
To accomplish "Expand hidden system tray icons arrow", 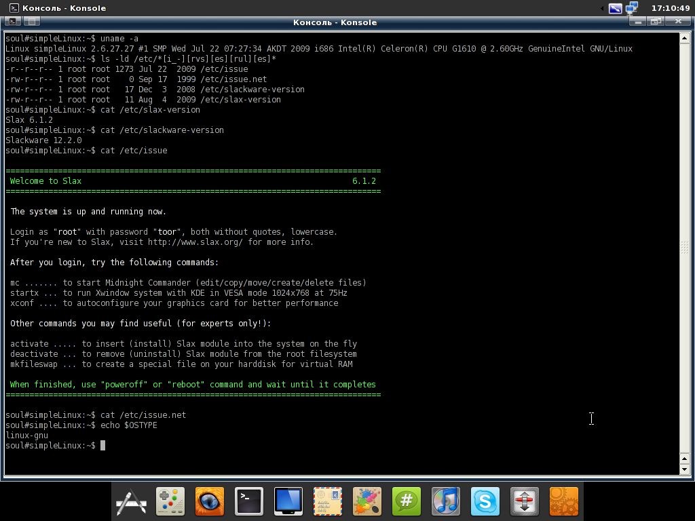I will 602,8.
